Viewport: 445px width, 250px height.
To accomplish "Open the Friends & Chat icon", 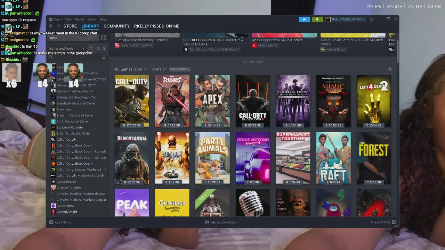I will (394, 222).
